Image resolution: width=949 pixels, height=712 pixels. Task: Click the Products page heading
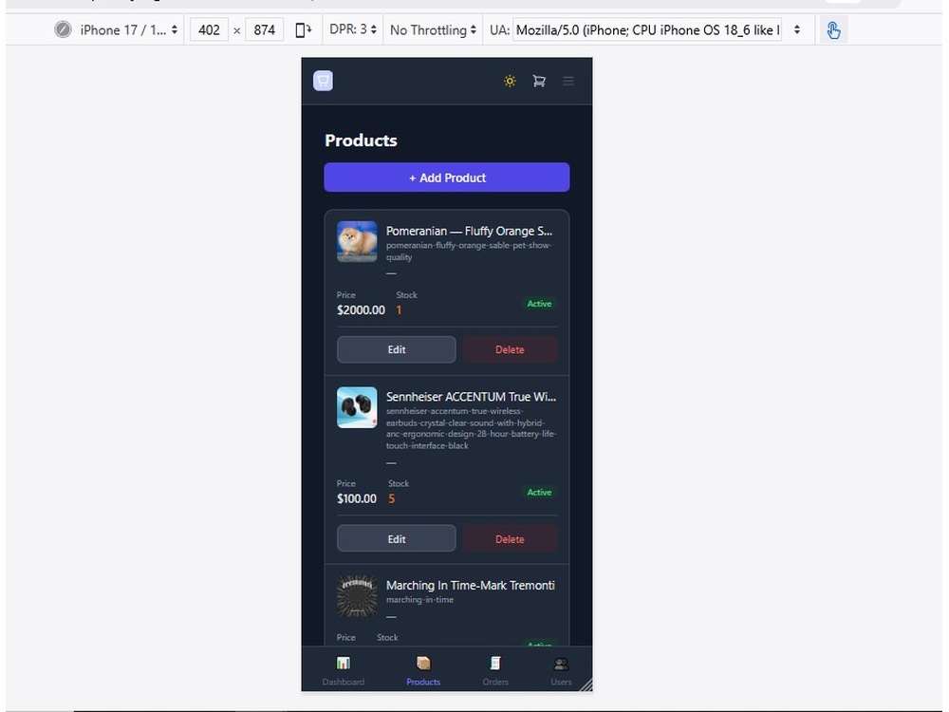(361, 141)
